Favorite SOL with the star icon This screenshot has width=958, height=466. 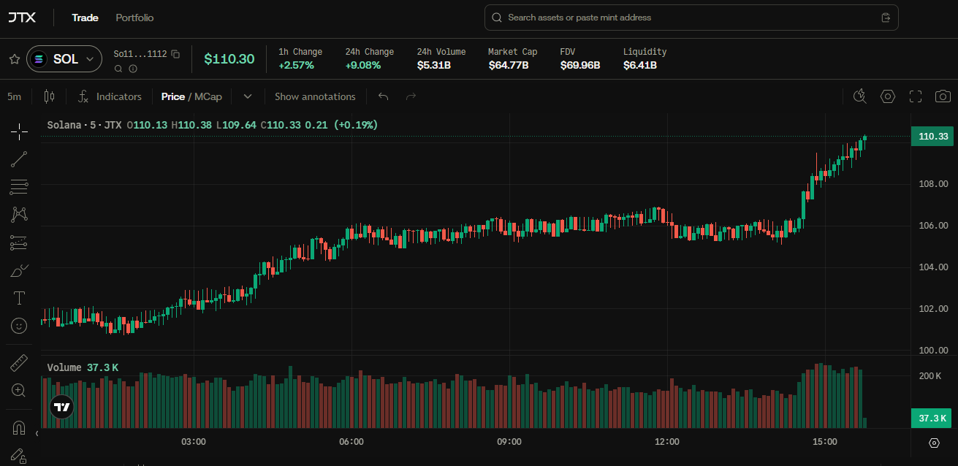click(x=14, y=59)
